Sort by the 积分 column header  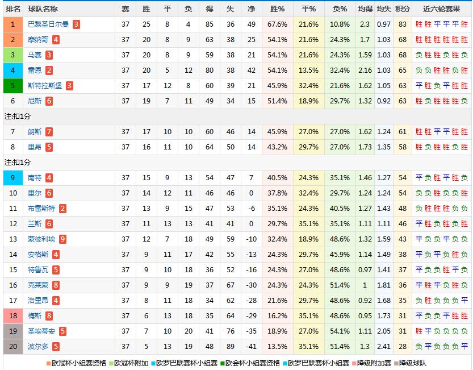tap(403, 9)
